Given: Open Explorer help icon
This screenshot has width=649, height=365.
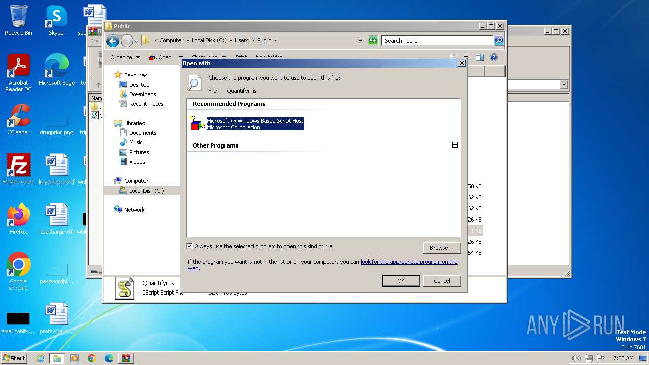Looking at the screenshot, I should tap(494, 57).
